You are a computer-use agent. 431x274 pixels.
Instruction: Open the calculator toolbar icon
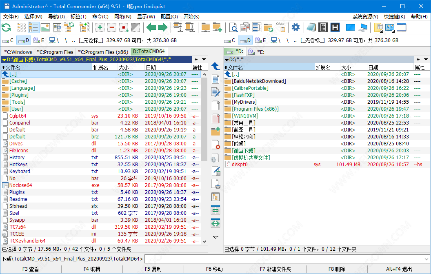pos(323,27)
